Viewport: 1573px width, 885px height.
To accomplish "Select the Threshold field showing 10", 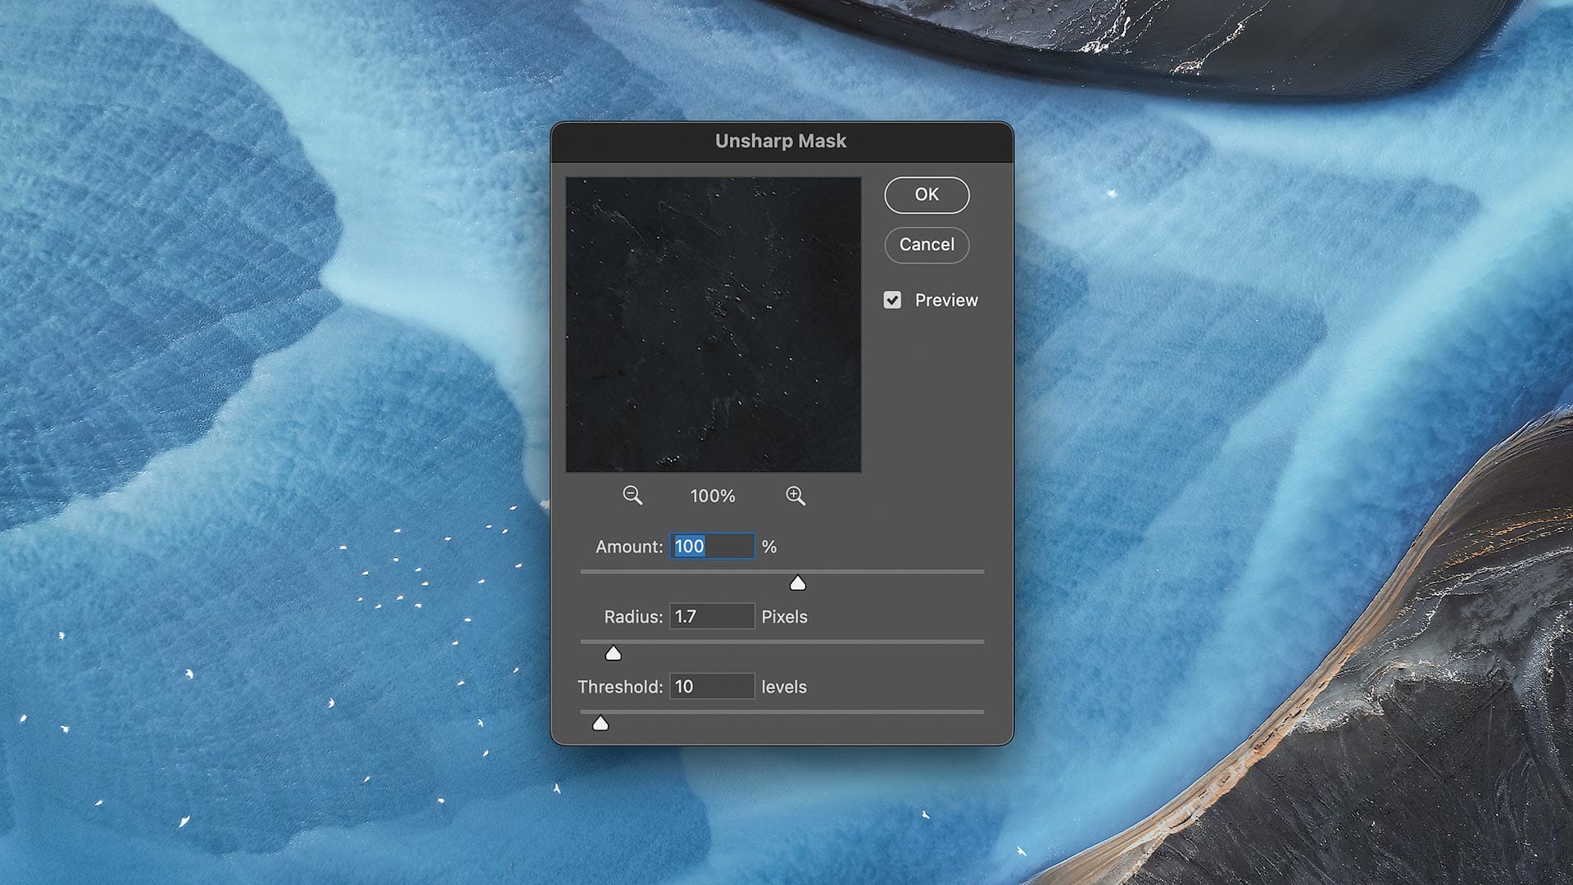I will click(x=711, y=686).
